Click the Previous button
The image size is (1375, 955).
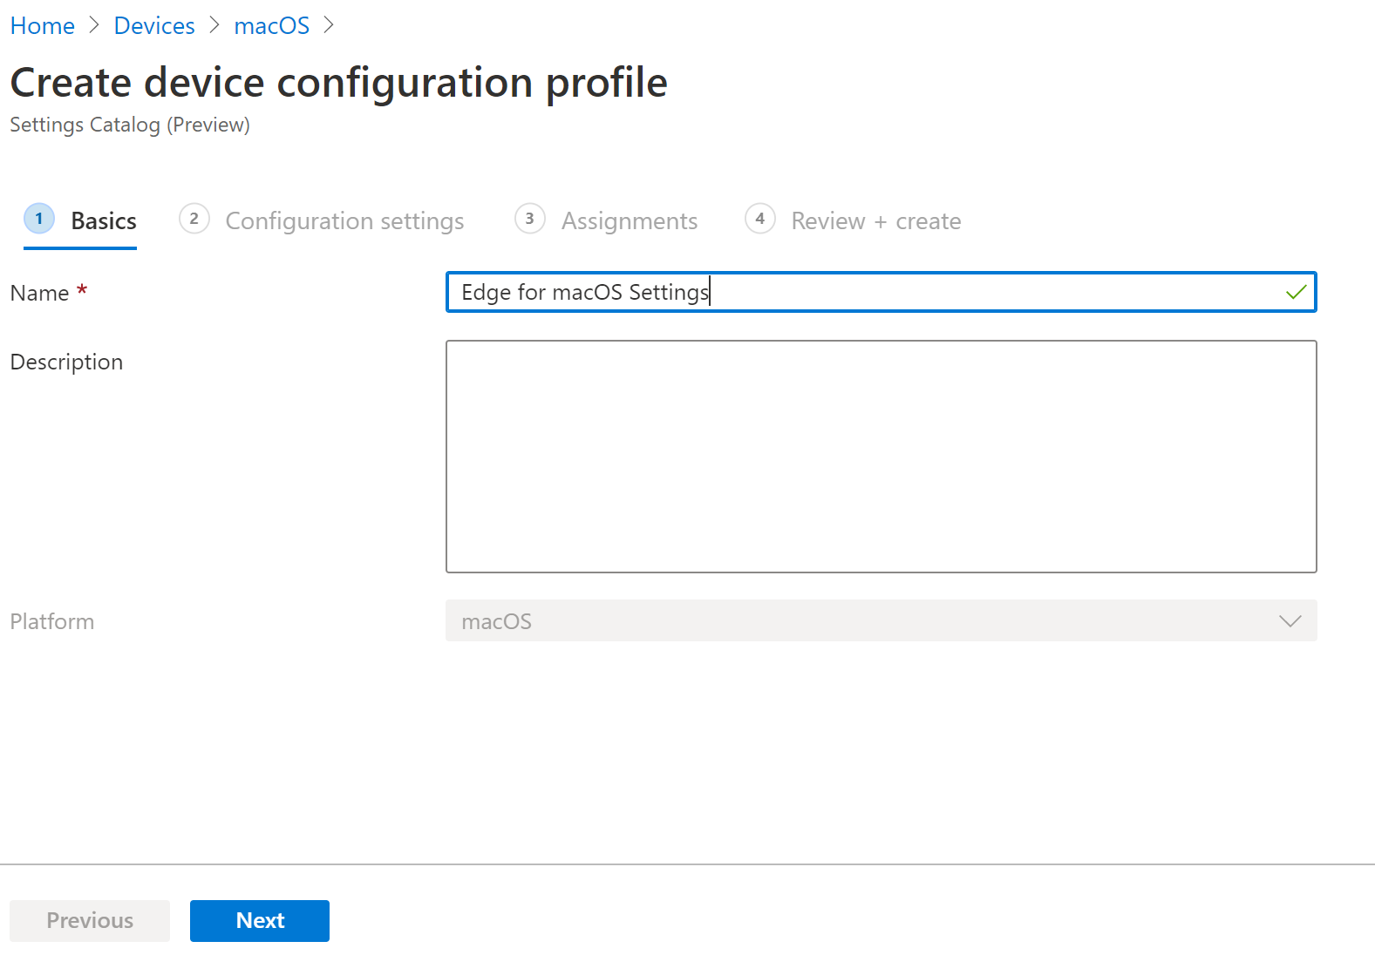tap(90, 921)
